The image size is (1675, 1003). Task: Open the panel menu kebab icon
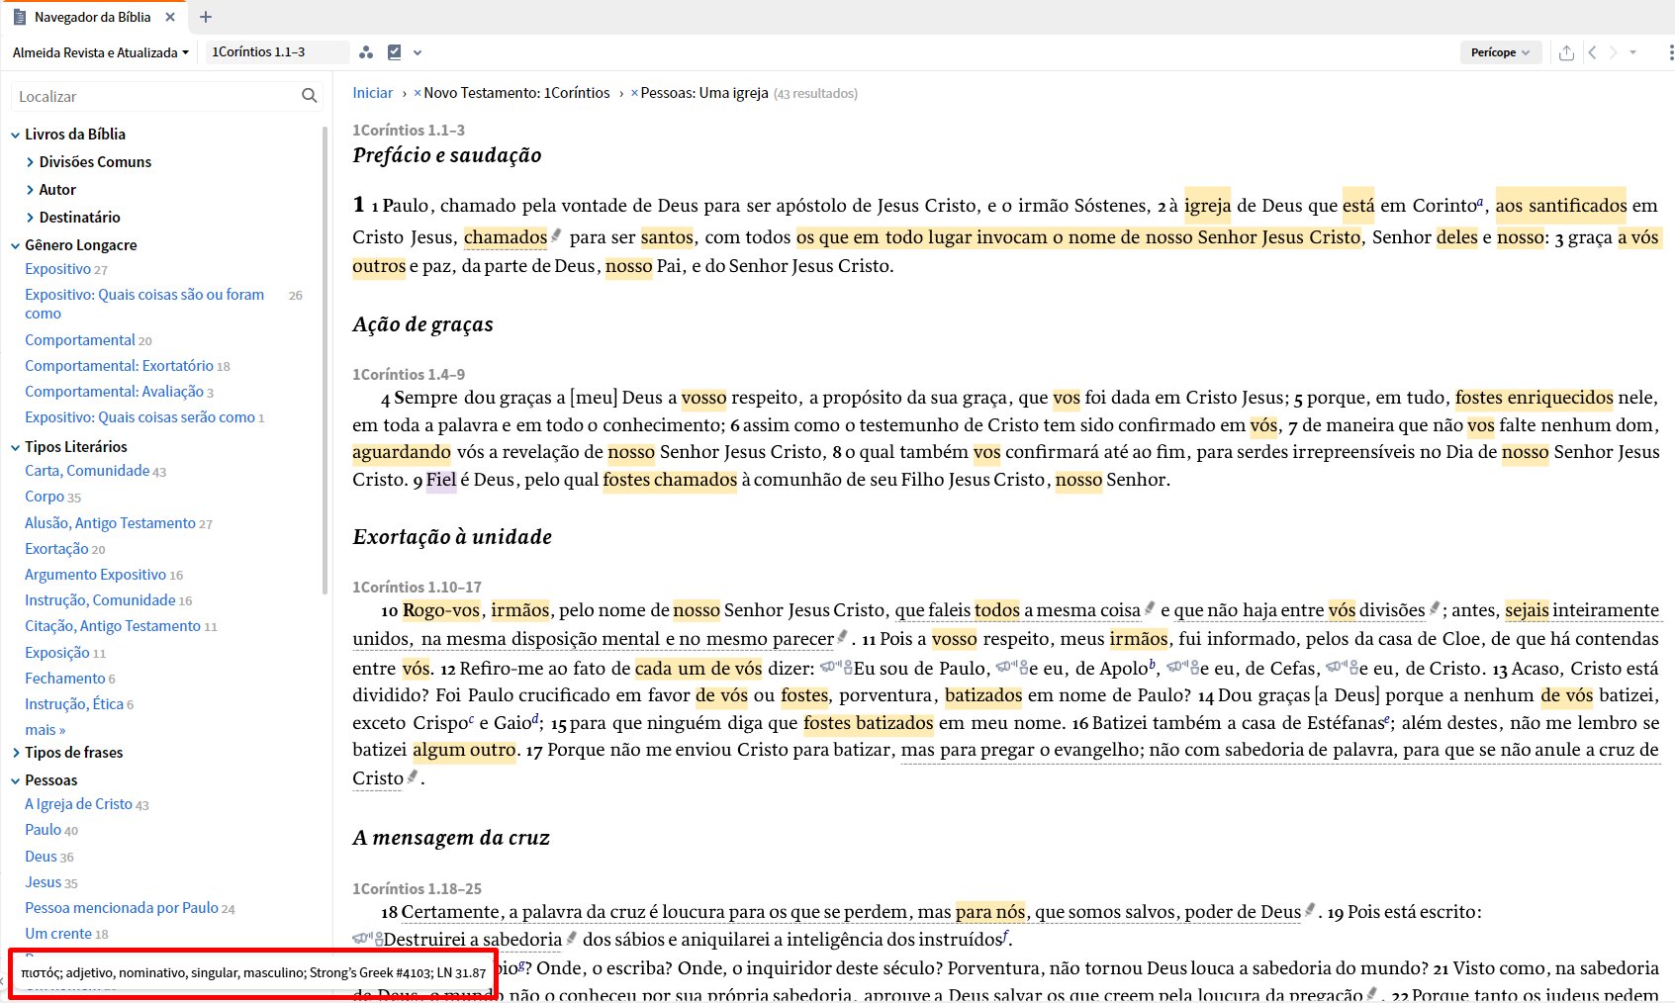click(1671, 52)
